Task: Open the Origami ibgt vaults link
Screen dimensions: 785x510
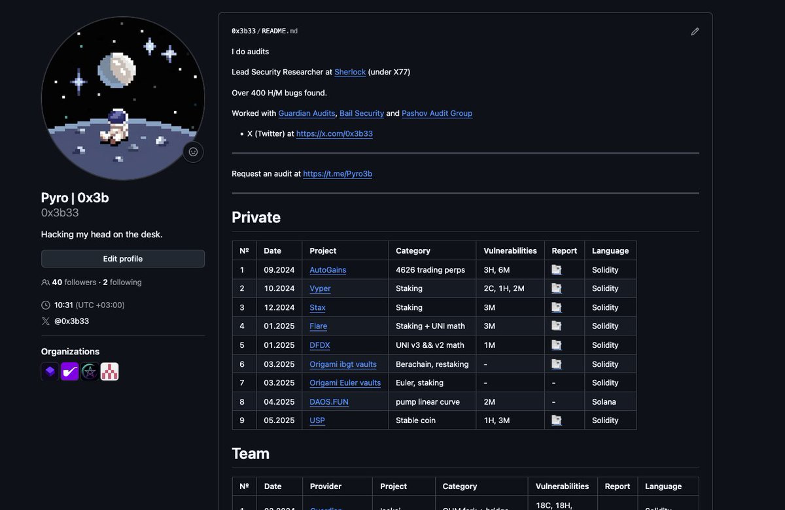Action: click(x=343, y=364)
